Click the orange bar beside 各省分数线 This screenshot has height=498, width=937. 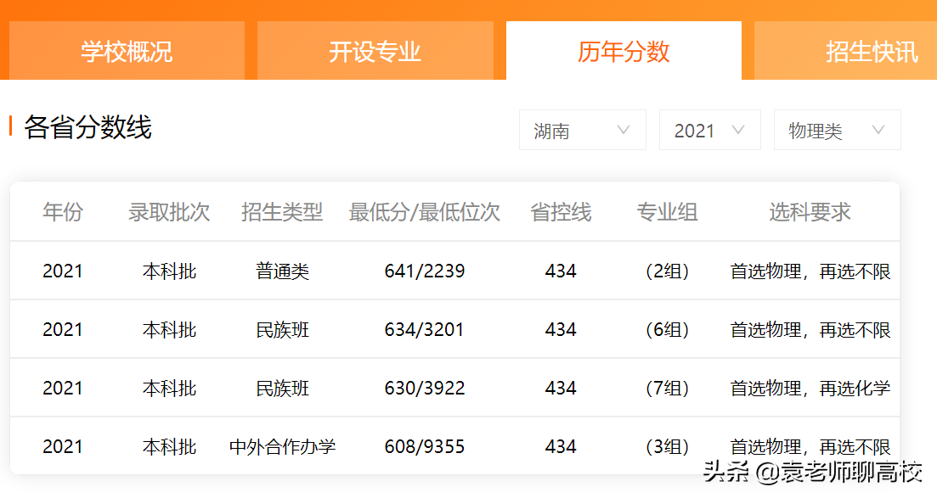point(9,124)
